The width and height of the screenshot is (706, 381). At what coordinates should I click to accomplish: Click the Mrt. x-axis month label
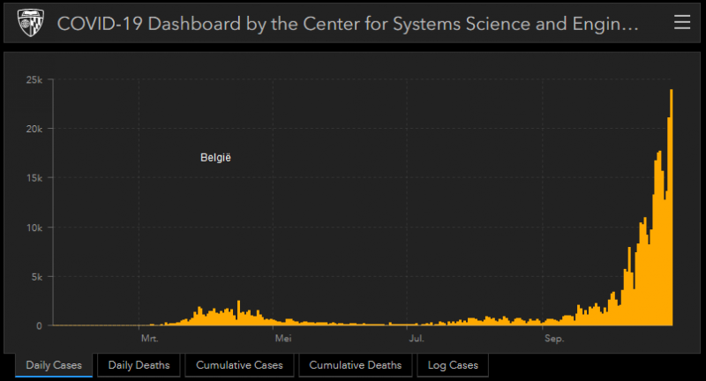(148, 339)
